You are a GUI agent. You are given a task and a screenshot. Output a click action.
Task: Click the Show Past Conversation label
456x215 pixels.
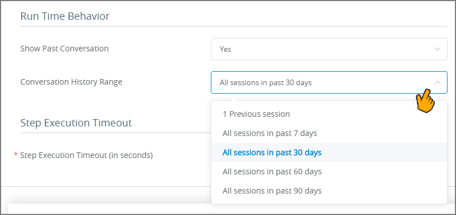coord(64,49)
